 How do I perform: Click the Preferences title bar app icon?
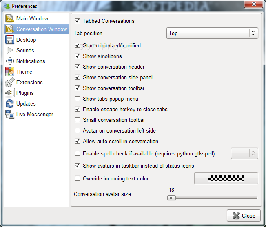click(7, 6)
